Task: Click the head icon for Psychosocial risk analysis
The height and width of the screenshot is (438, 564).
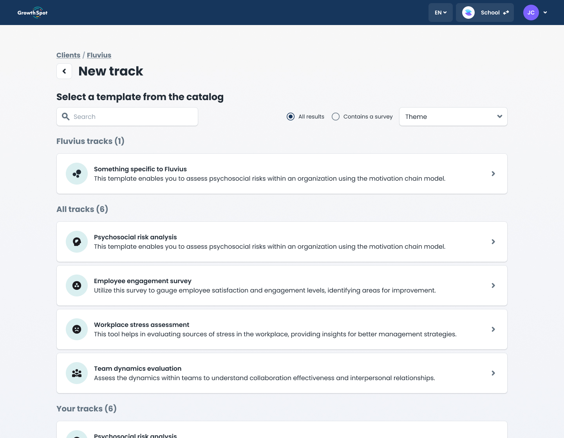Action: click(77, 242)
